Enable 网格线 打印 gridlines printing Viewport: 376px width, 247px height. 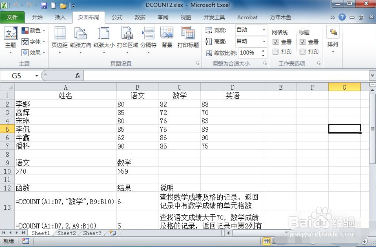tap(275, 52)
